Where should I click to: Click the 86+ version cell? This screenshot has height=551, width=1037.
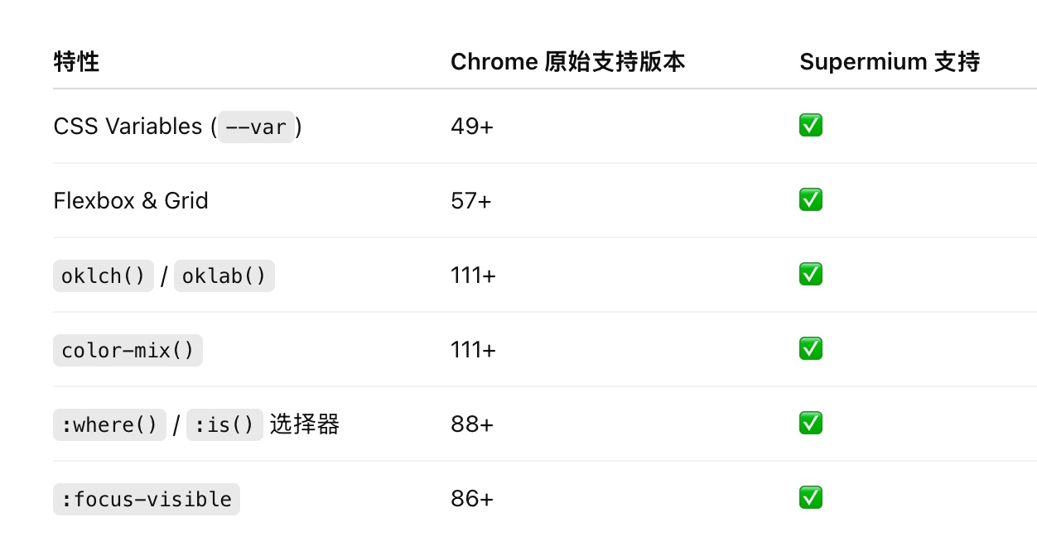[472, 499]
